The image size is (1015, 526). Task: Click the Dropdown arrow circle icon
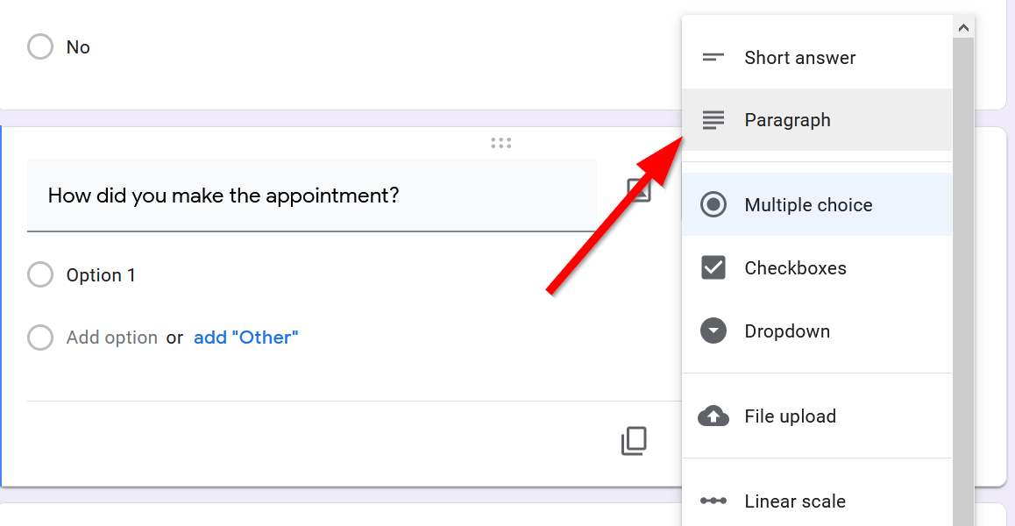pos(713,331)
